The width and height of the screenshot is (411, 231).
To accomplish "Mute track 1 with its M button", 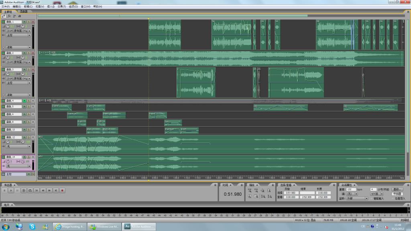I will click(x=24, y=22).
